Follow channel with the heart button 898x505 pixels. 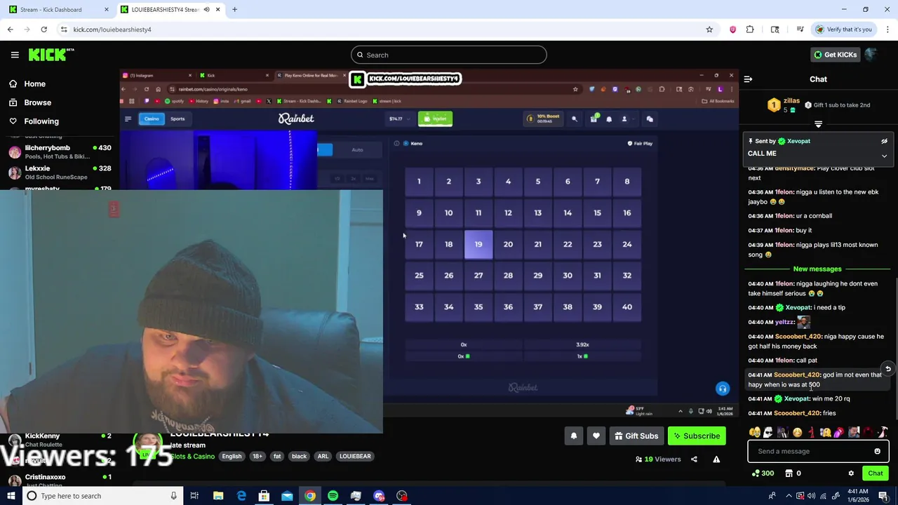596,436
